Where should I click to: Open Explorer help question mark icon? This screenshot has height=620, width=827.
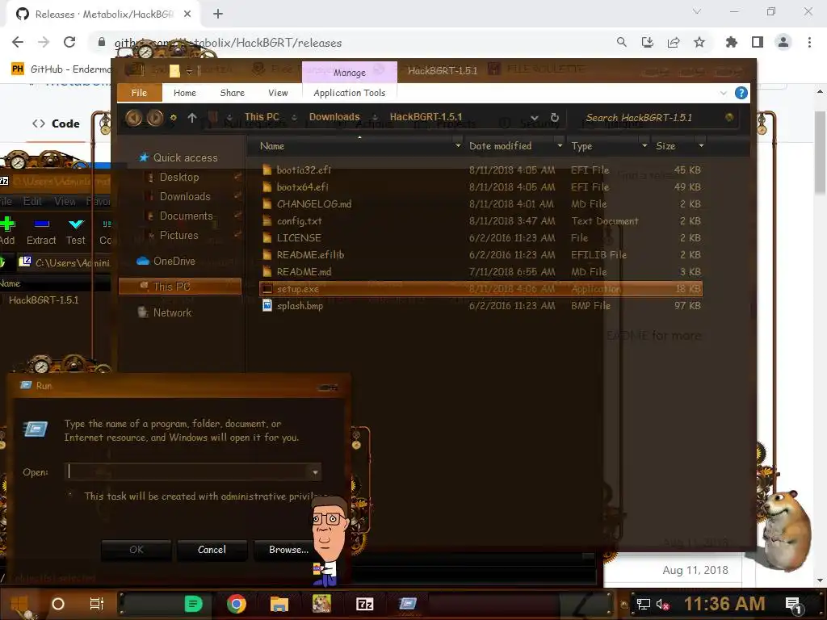point(741,94)
